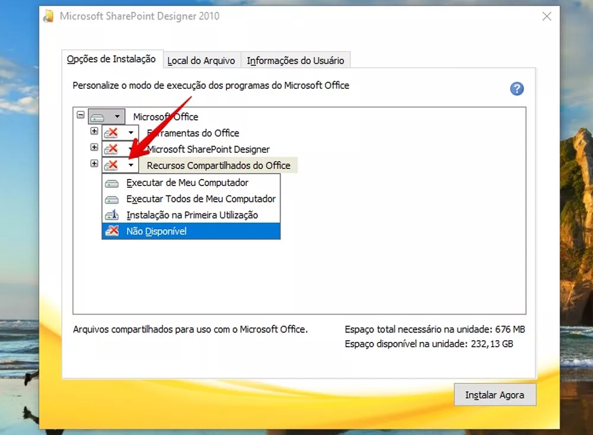Click Personalize o modo de execução heading
The image size is (593, 435).
tap(211, 85)
